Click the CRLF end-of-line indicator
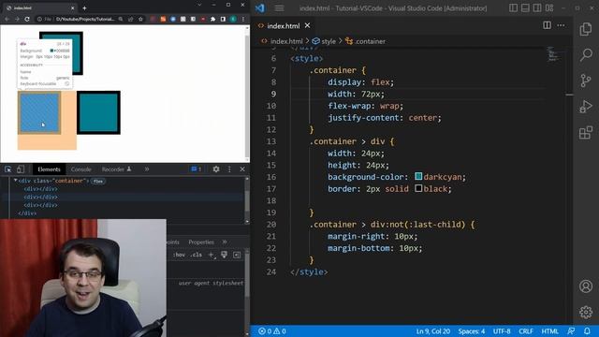Viewport: 599px width, 337px height. [x=526, y=331]
